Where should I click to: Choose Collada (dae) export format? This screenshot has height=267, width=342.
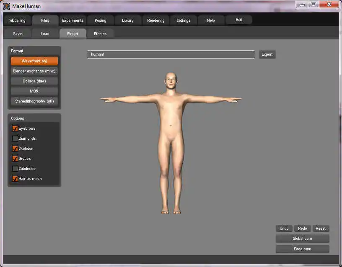click(34, 81)
